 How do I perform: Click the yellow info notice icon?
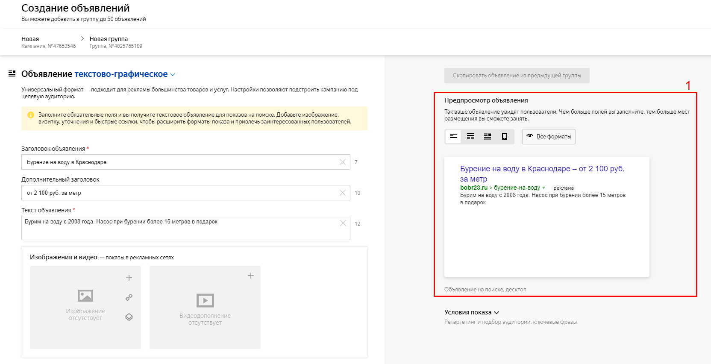[x=31, y=115]
